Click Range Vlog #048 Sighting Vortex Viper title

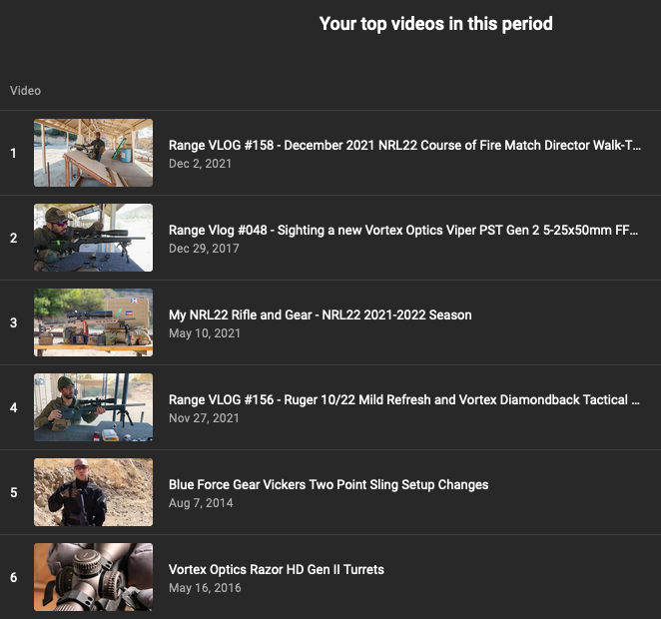[x=403, y=230]
